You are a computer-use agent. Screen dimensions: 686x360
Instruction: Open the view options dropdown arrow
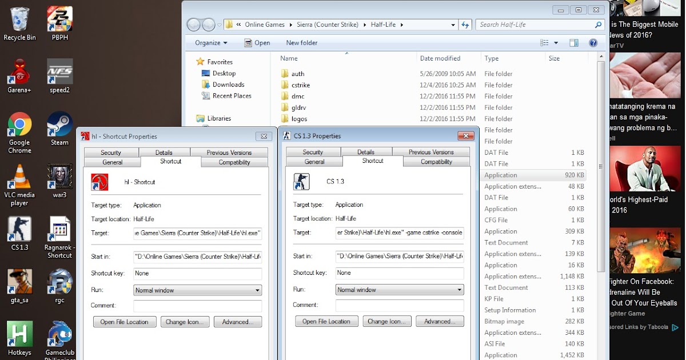pyautogui.click(x=556, y=43)
